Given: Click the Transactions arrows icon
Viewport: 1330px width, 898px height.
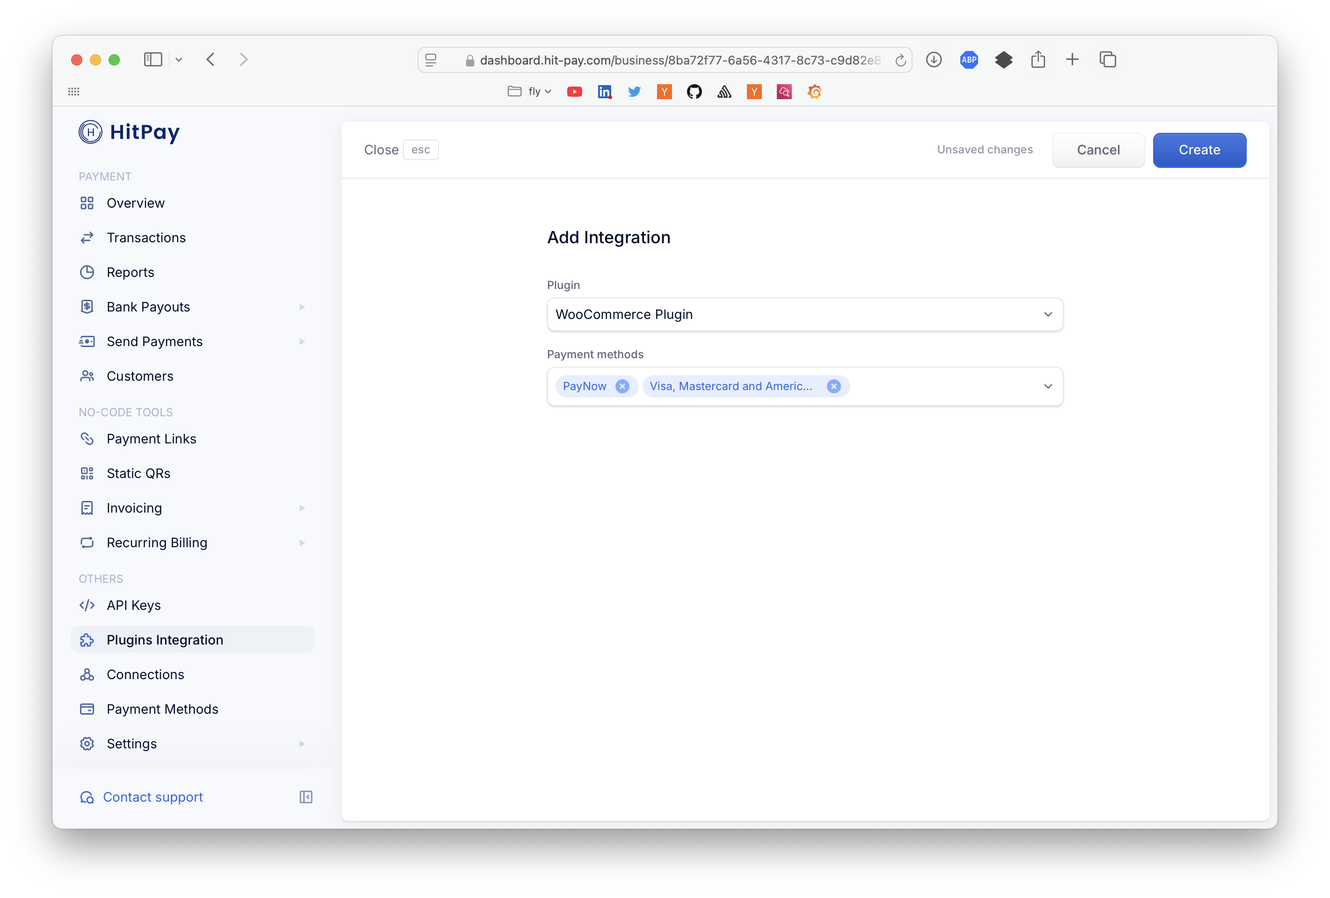Looking at the screenshot, I should coord(87,238).
